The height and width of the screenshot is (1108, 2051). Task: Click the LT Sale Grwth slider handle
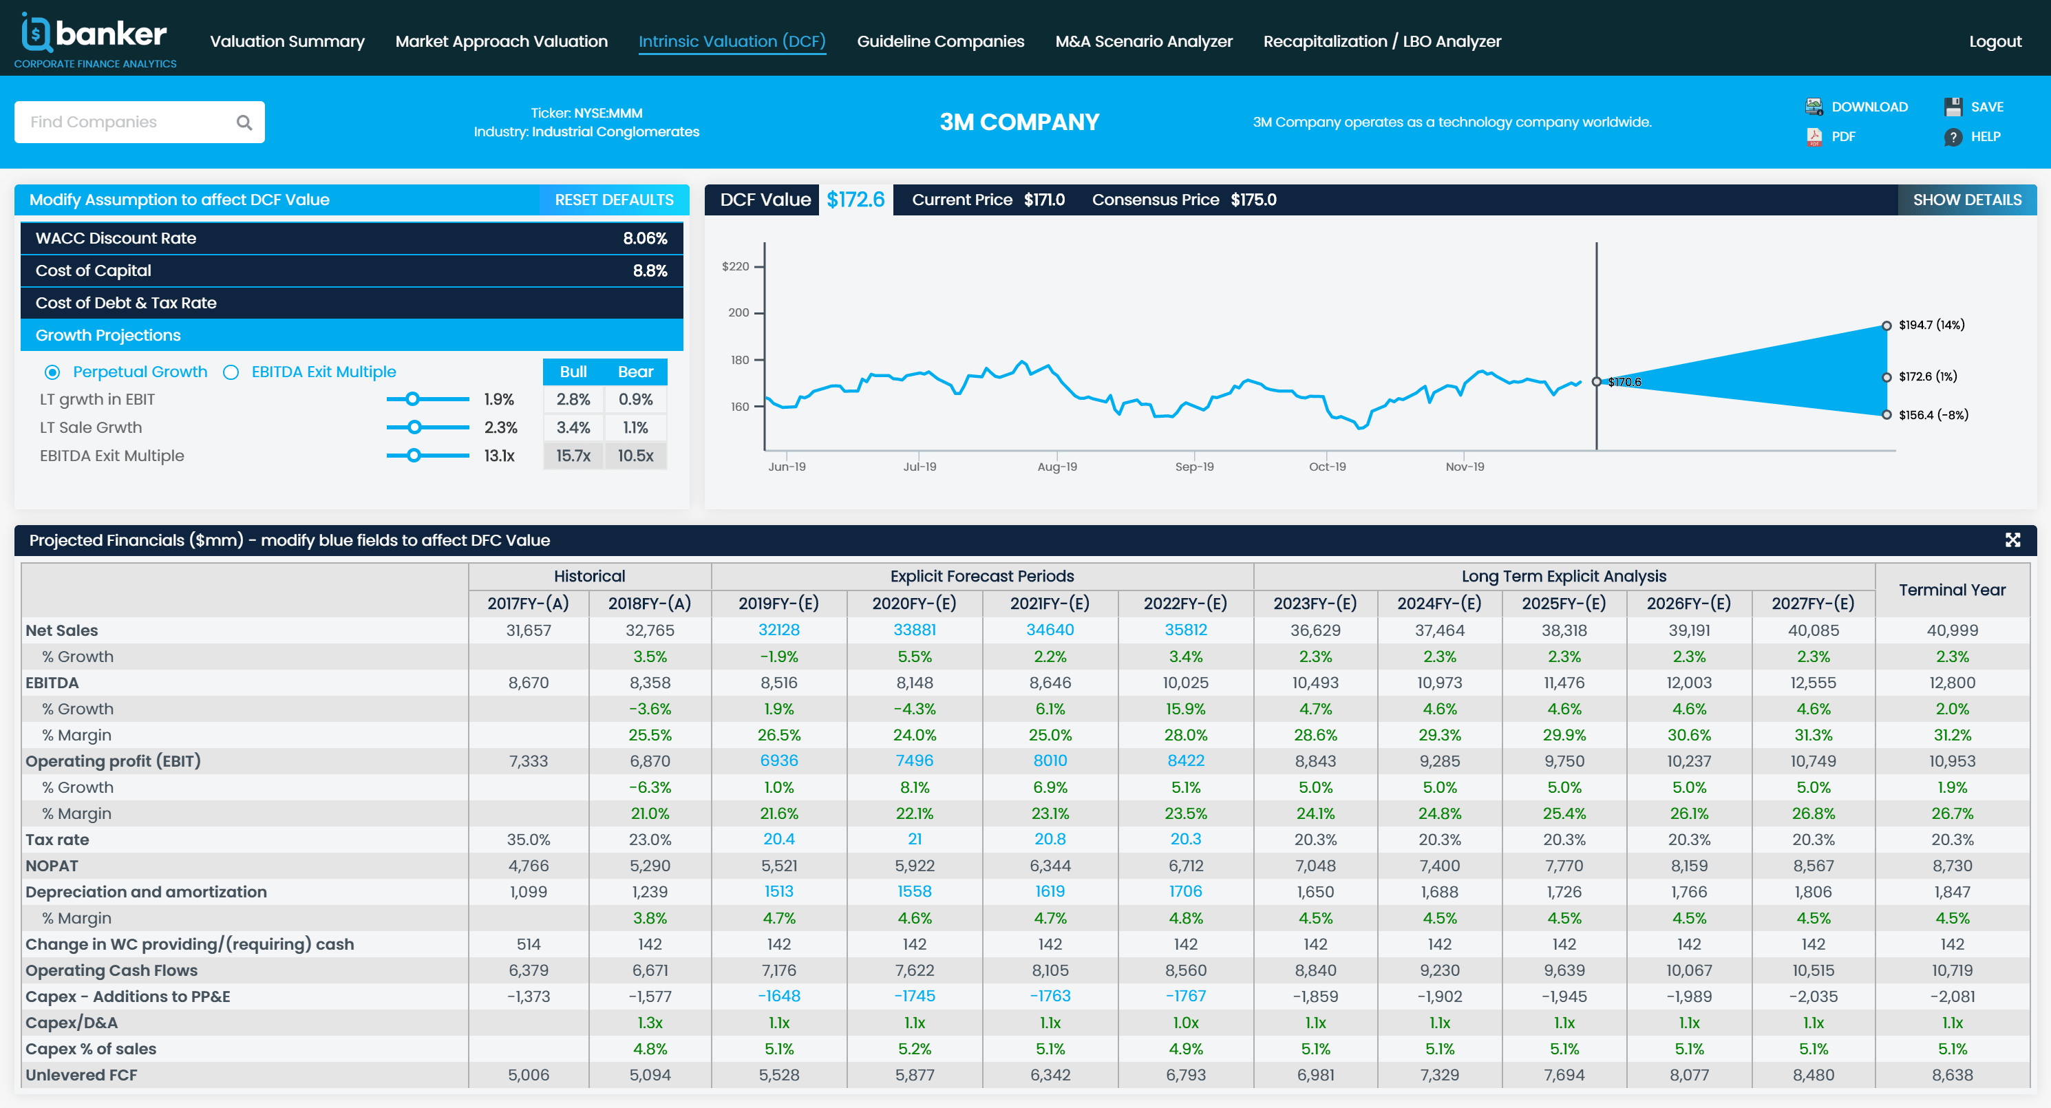click(414, 427)
